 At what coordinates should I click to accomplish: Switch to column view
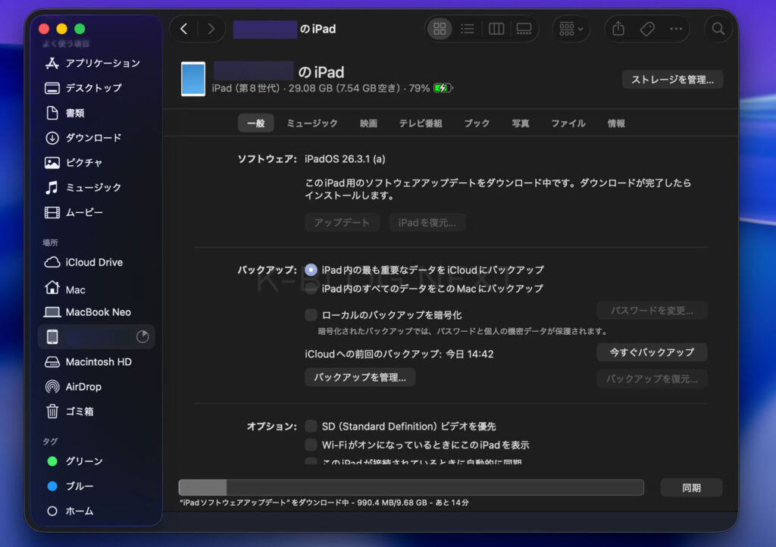496,29
